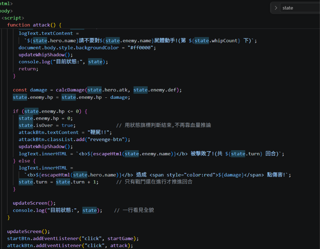Click the "return;" statement
This screenshot has height=249, width=320.
tap(28, 69)
